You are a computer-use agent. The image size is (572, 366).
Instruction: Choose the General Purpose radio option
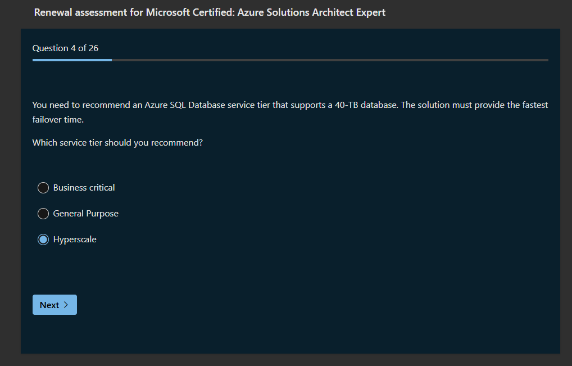click(43, 214)
